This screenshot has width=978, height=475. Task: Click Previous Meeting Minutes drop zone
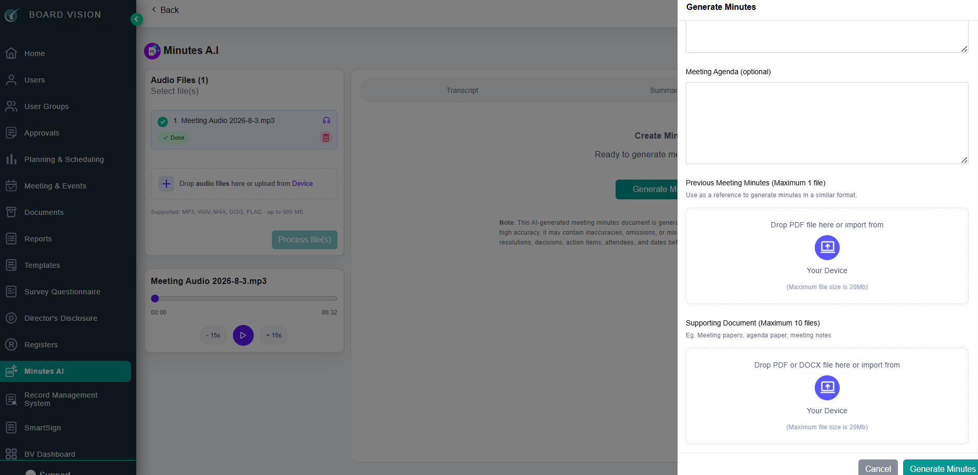(827, 256)
